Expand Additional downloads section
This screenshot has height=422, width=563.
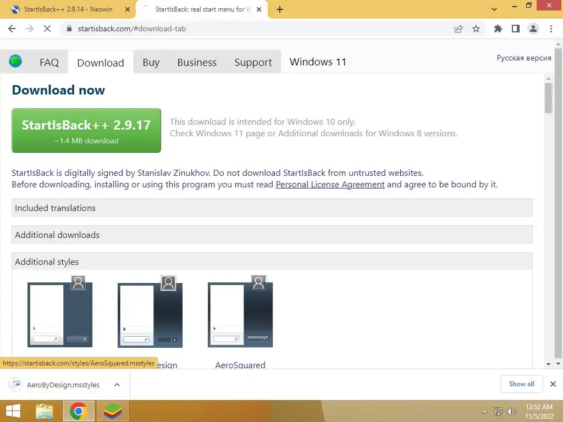[x=272, y=235]
